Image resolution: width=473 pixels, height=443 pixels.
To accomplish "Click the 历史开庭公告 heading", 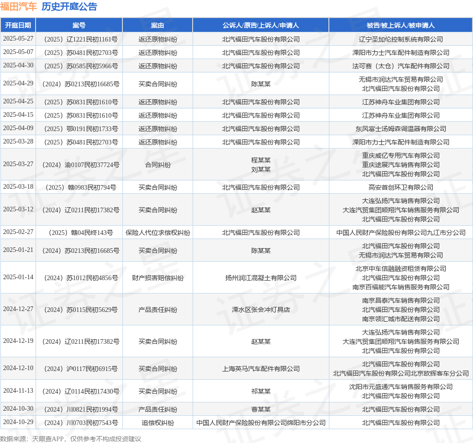I will click(69, 6).
